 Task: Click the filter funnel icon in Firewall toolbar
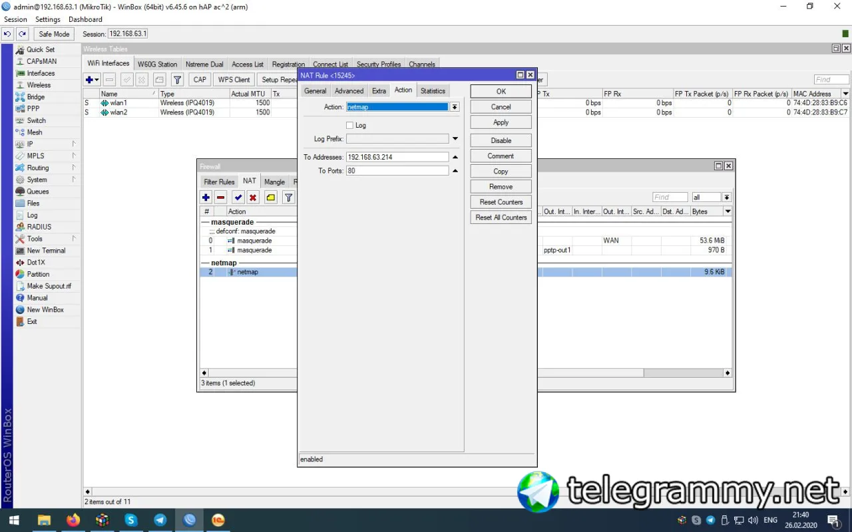[288, 198]
